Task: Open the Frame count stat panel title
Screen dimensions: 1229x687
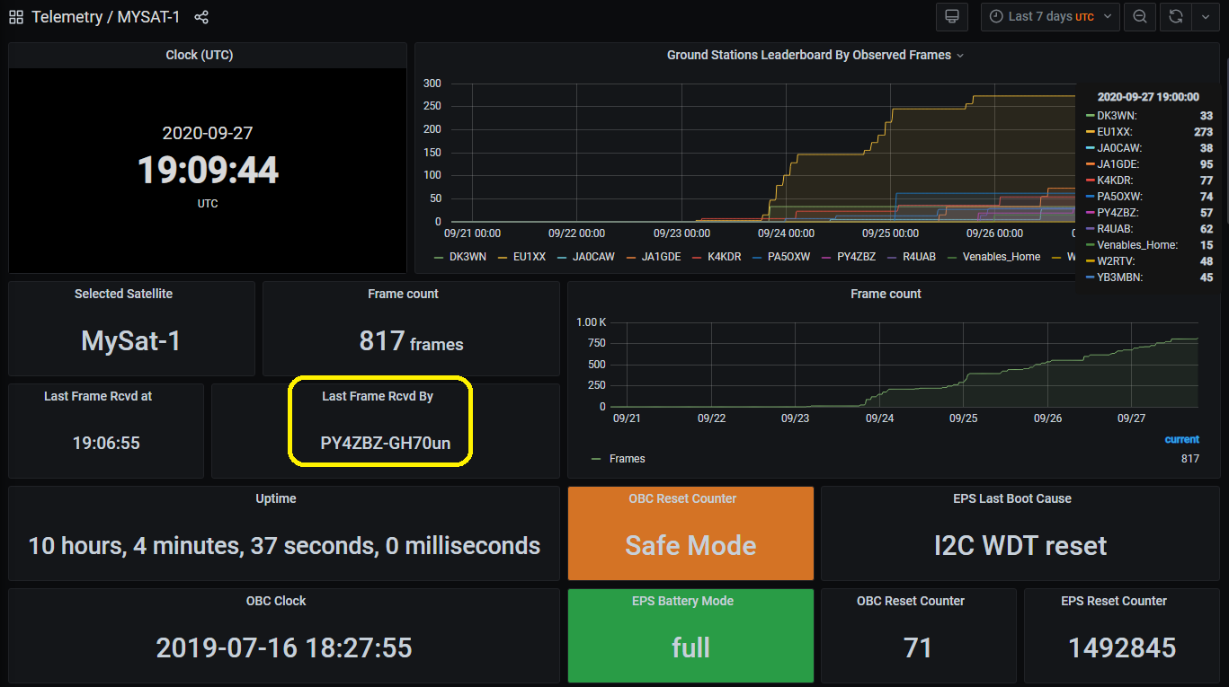Action: point(404,294)
